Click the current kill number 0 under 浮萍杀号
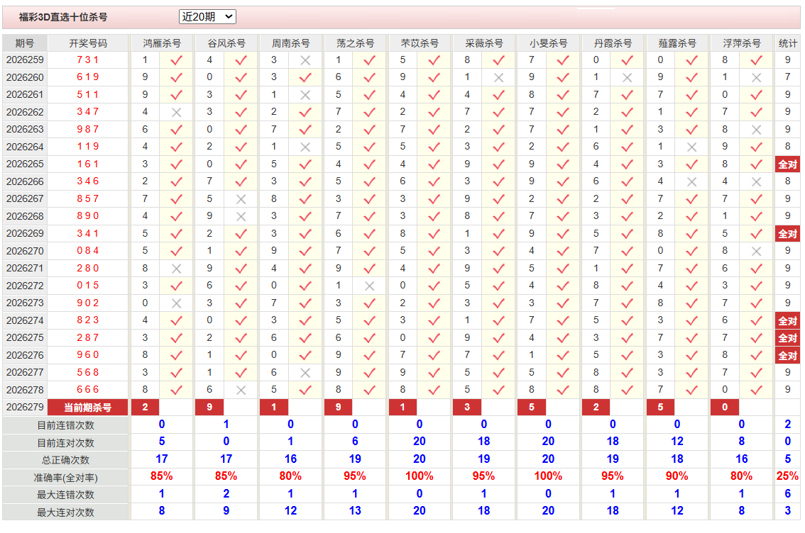 coord(725,408)
